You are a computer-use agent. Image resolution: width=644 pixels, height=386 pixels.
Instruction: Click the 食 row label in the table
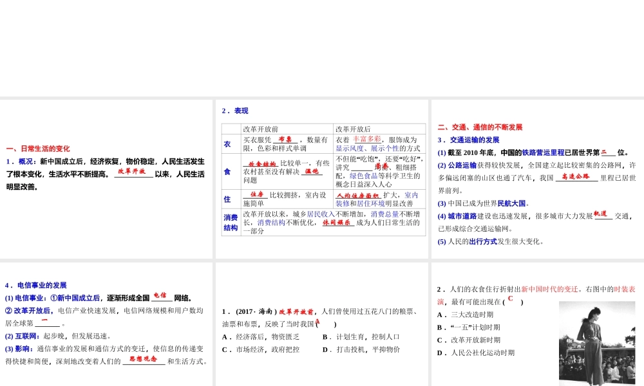pyautogui.click(x=227, y=172)
